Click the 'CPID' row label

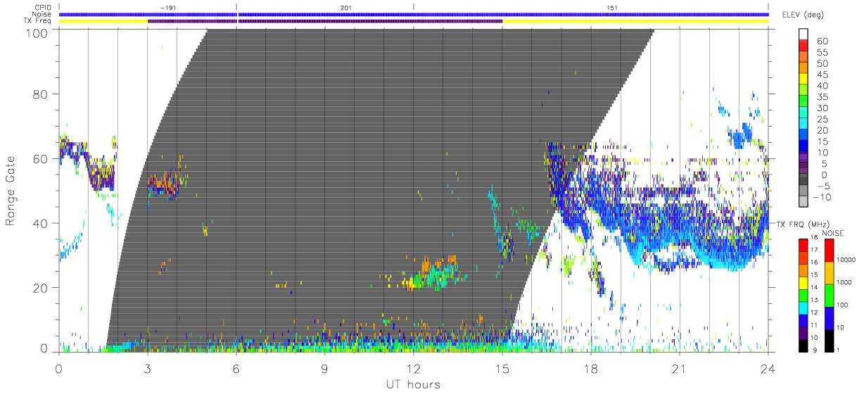click(43, 7)
